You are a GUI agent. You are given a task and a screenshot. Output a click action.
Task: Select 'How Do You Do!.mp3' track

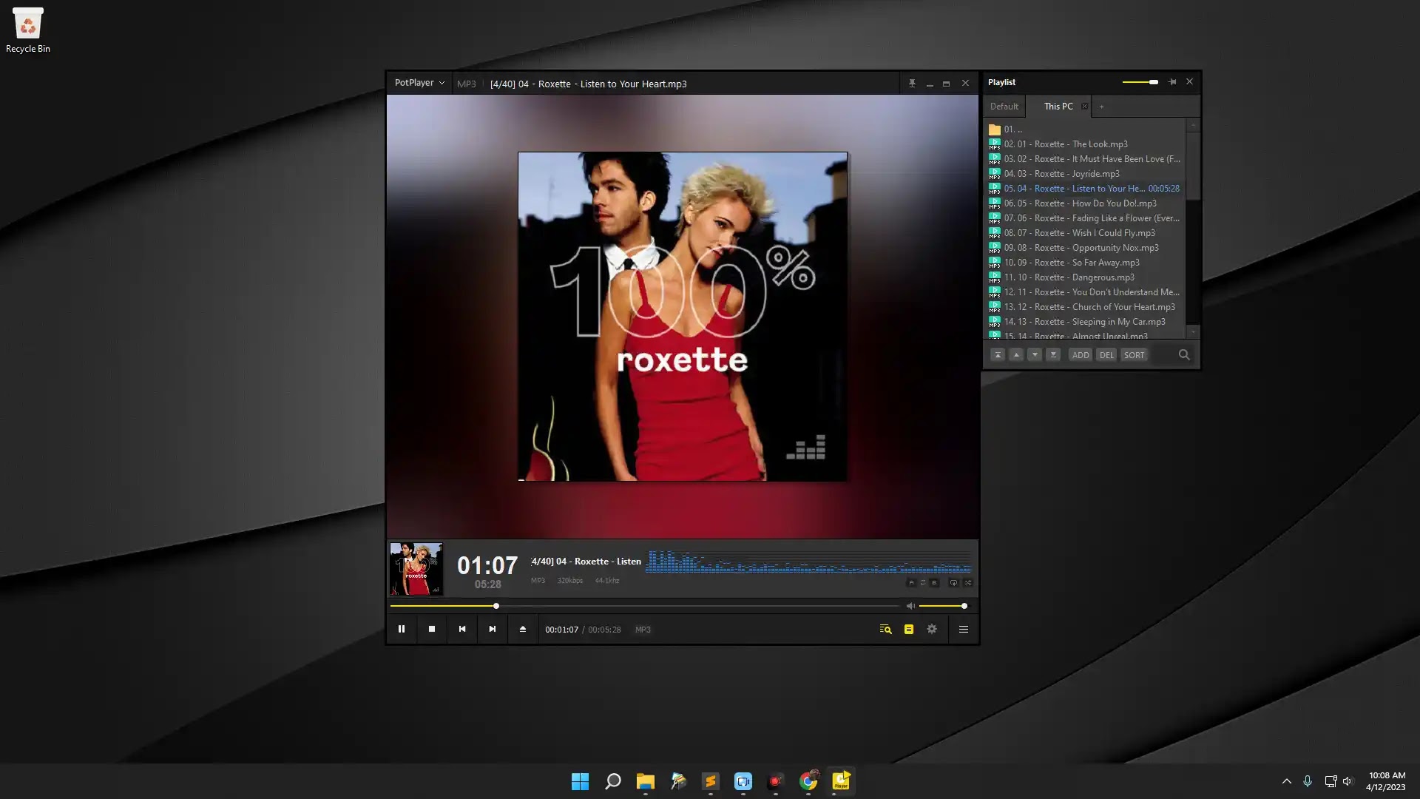tap(1085, 203)
